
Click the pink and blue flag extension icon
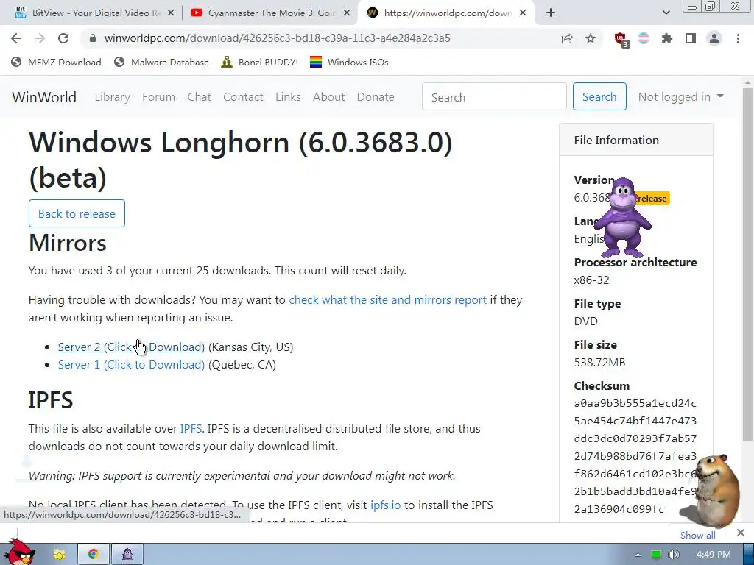tap(644, 38)
